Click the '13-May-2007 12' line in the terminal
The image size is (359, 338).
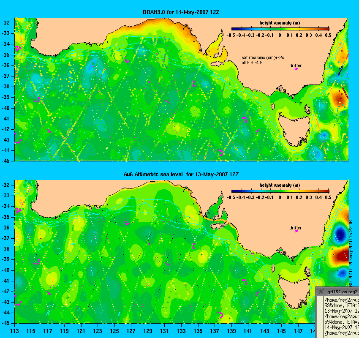click(x=341, y=311)
